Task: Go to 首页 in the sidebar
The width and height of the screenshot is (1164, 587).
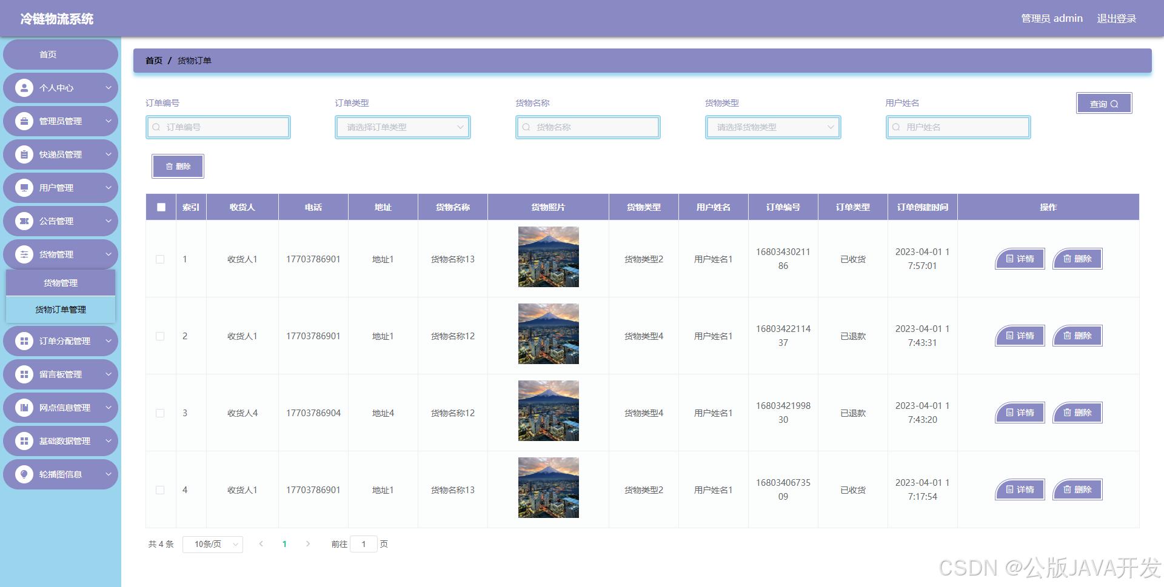Action: 61,55
